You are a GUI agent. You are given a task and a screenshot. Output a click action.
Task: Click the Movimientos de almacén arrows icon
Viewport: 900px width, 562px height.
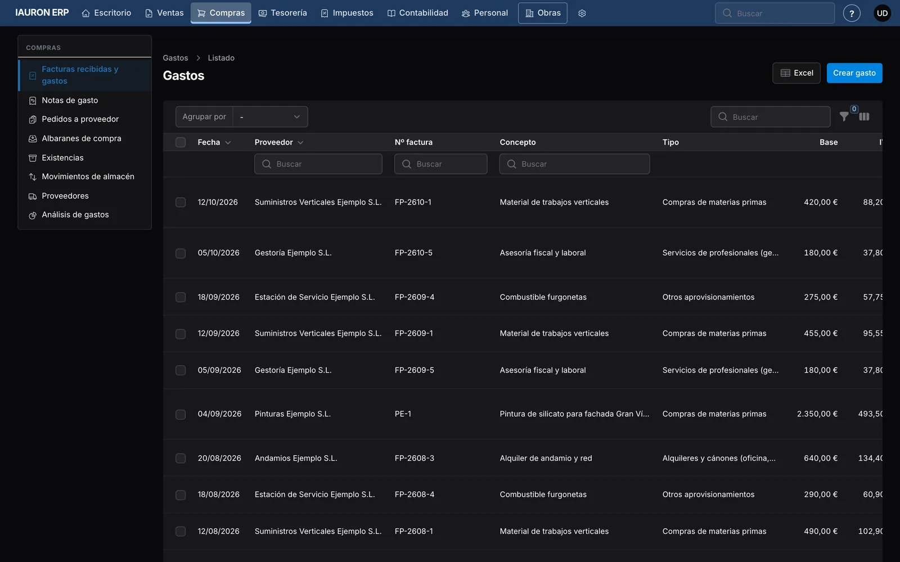point(33,177)
